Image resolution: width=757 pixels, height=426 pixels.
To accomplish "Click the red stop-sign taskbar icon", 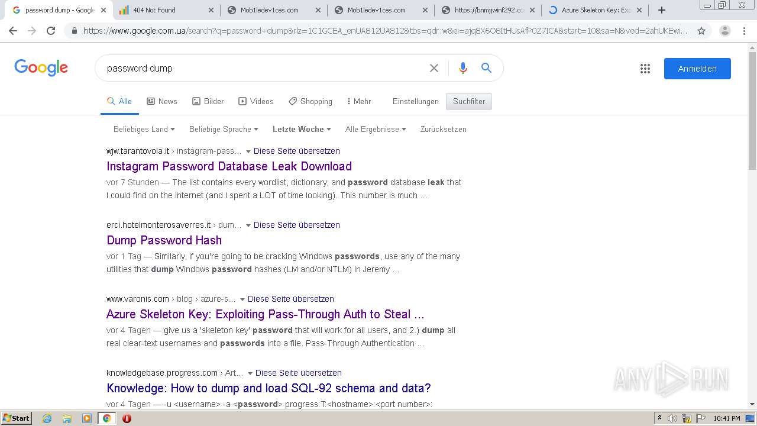I will point(127,418).
